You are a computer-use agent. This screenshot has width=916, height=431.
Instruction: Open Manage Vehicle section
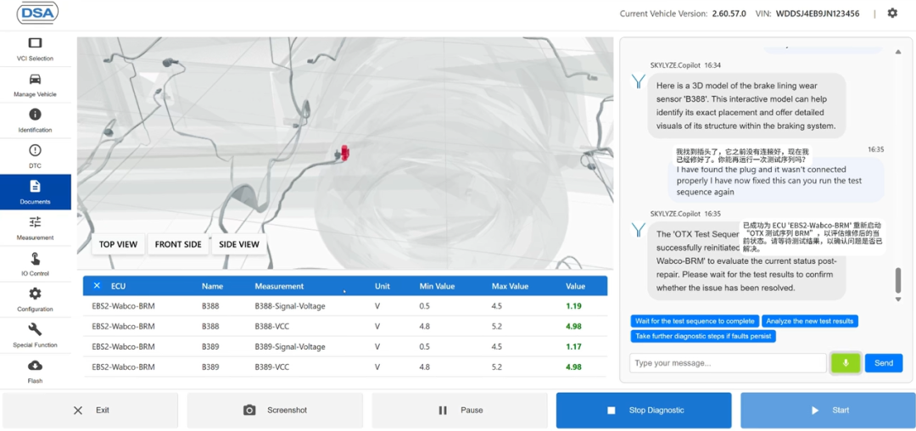click(35, 85)
